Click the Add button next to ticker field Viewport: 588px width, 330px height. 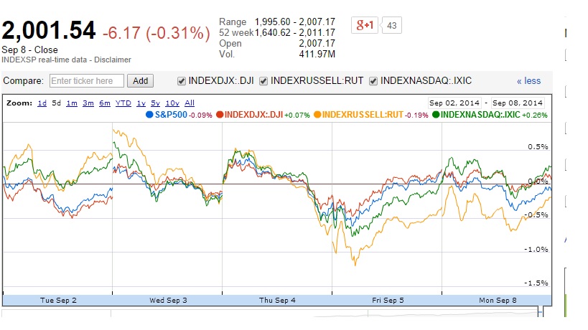(x=140, y=81)
